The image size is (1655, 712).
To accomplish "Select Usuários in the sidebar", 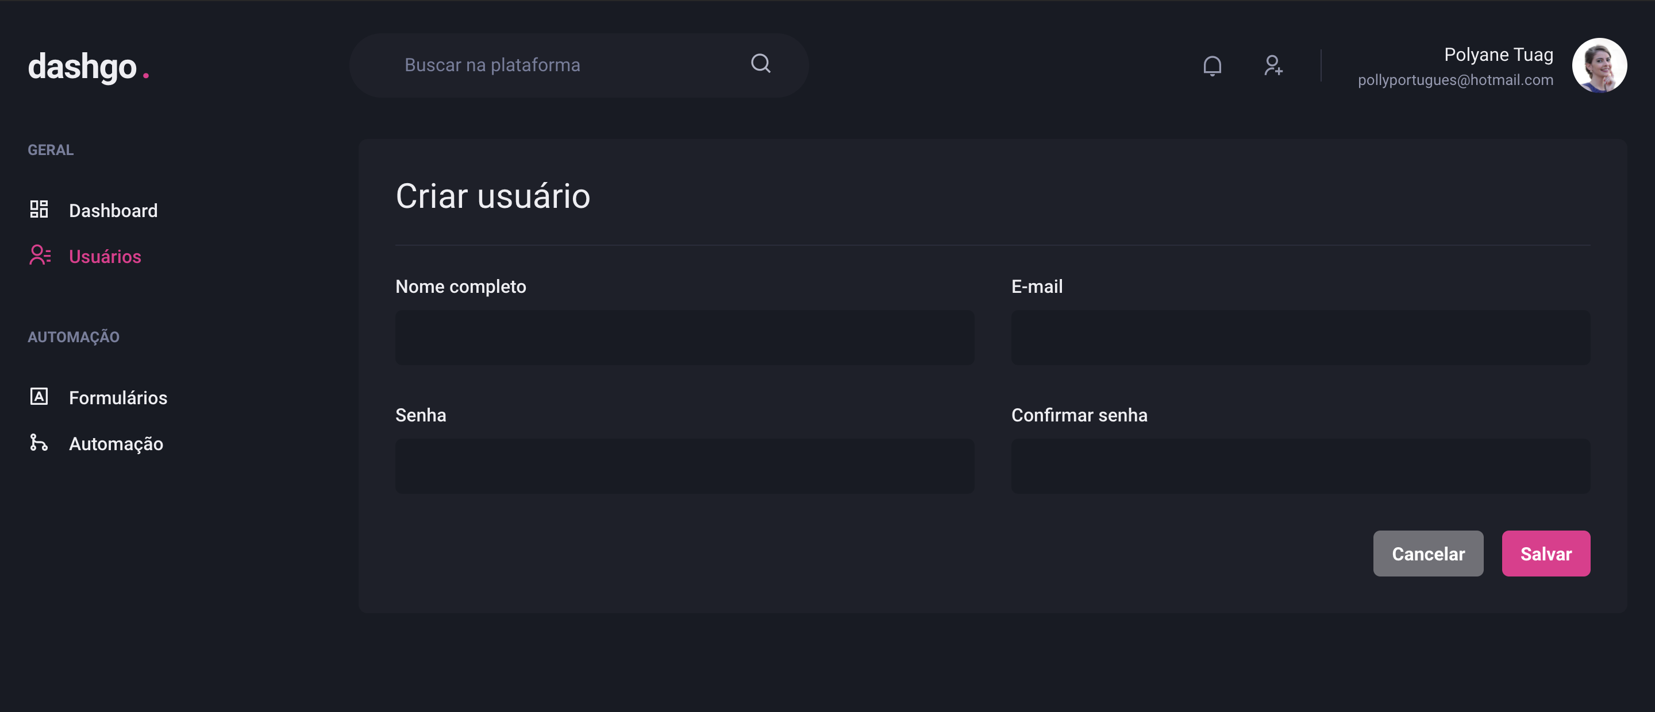I will (105, 257).
